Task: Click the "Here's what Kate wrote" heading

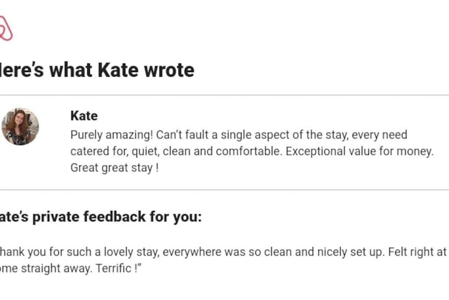Action: click(x=96, y=70)
